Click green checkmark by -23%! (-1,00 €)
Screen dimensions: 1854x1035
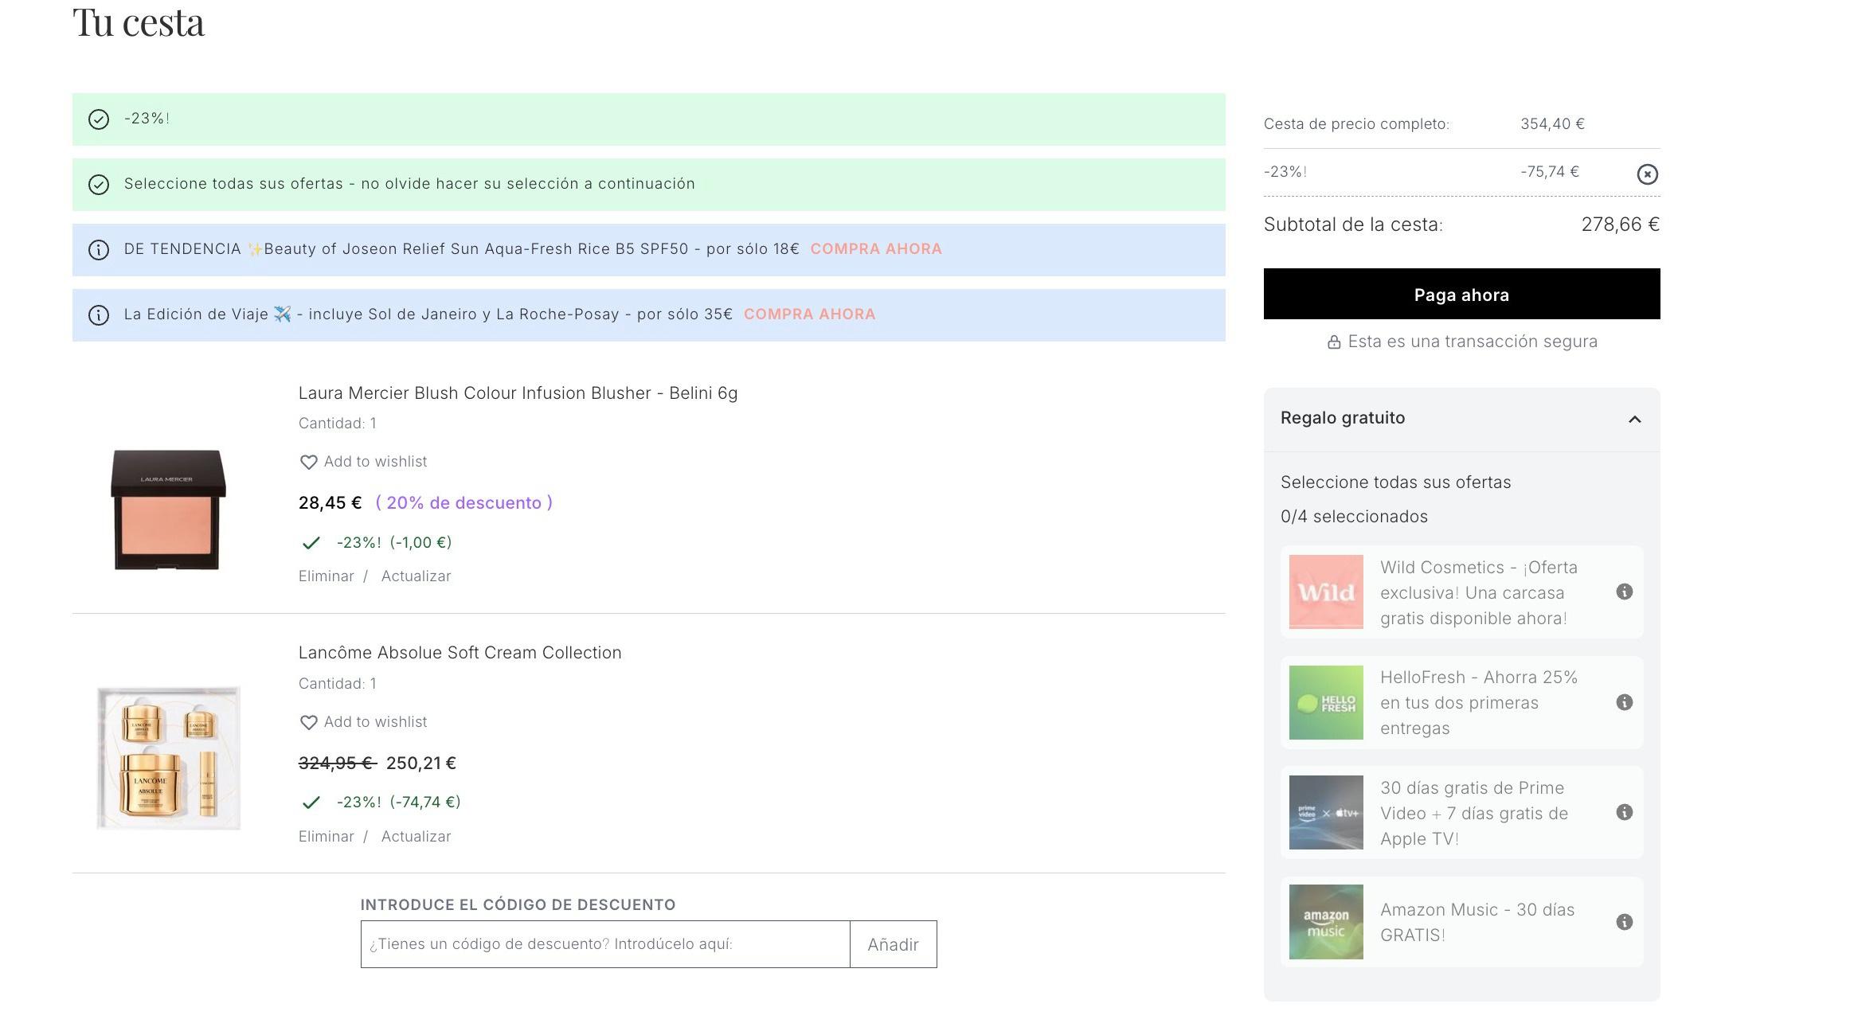(311, 543)
